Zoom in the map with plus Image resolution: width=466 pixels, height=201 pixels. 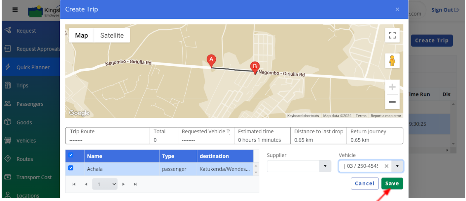(392, 87)
